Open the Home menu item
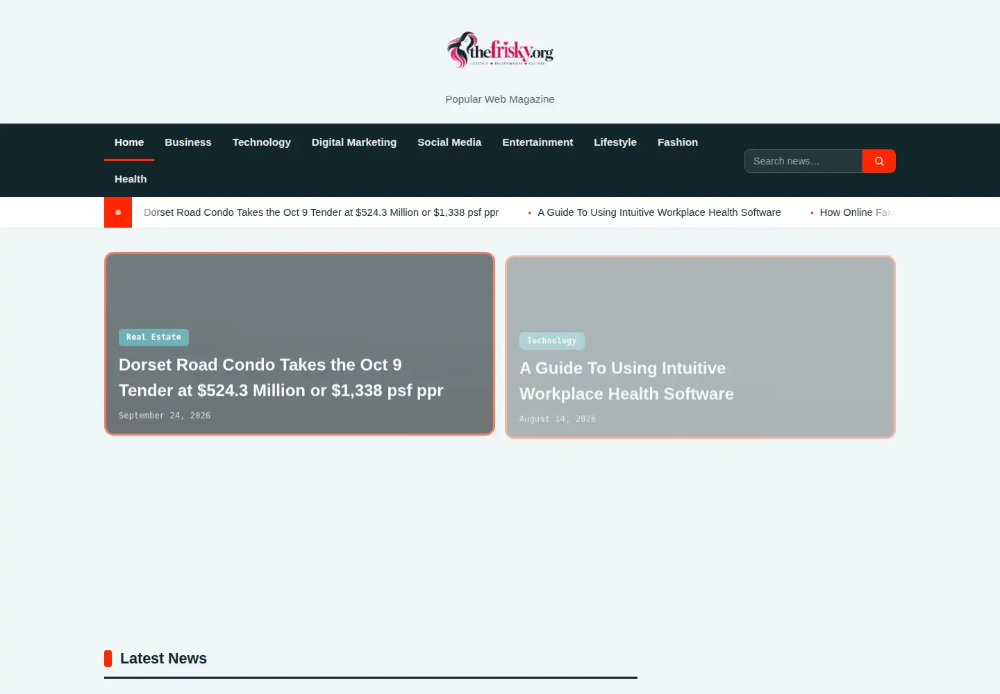Viewport: 1000px width, 694px height. click(x=129, y=142)
